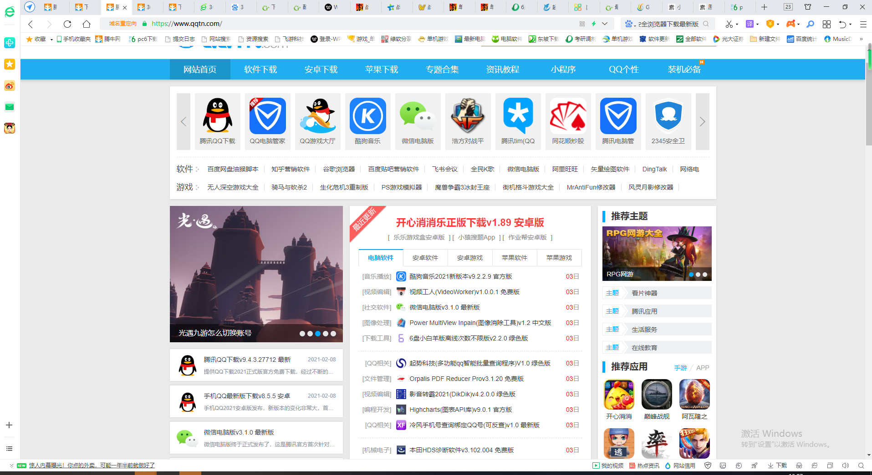Open the 软件下载 navigation menu

260,70
